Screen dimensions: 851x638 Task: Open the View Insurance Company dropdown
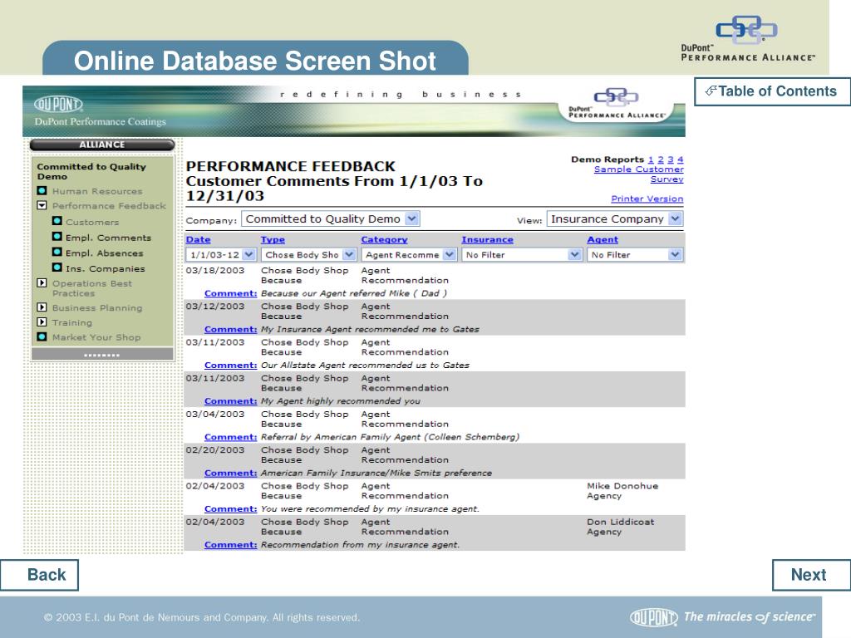(x=614, y=219)
